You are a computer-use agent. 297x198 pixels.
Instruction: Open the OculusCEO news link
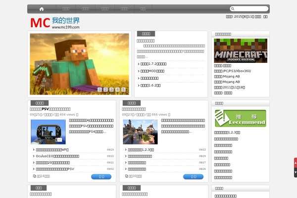(x=57, y=156)
